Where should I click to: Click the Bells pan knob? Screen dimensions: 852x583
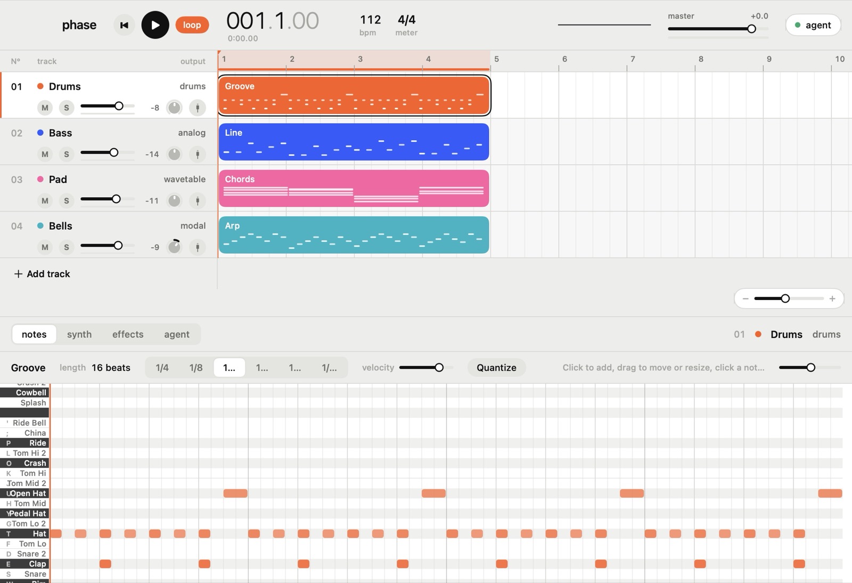[174, 247]
